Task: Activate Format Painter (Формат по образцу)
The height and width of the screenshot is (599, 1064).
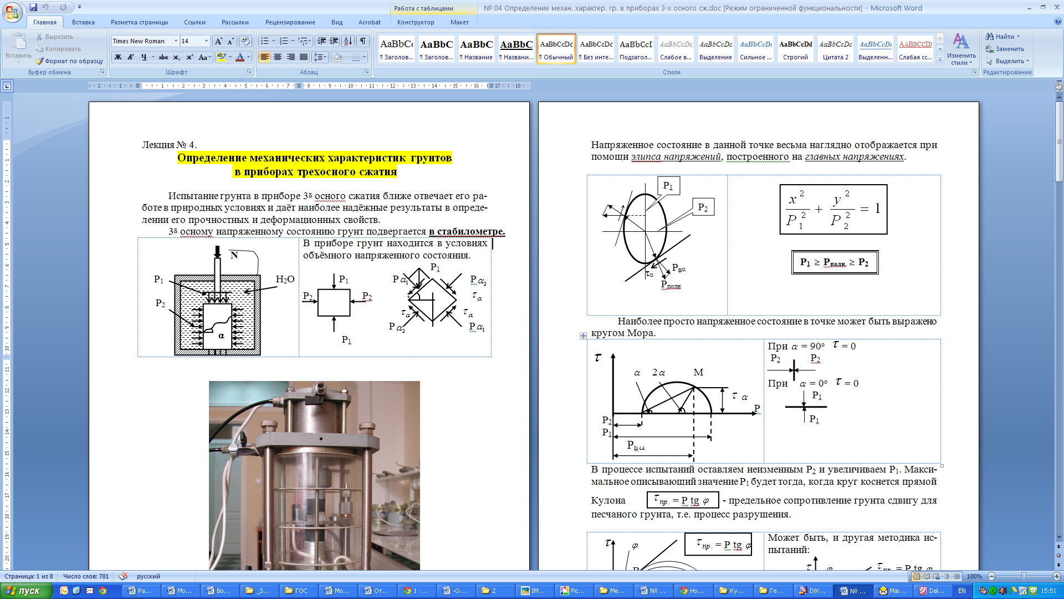Action: tap(69, 61)
